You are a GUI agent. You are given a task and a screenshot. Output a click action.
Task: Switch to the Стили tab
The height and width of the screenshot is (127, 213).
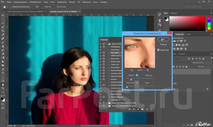[x=188, y=34]
